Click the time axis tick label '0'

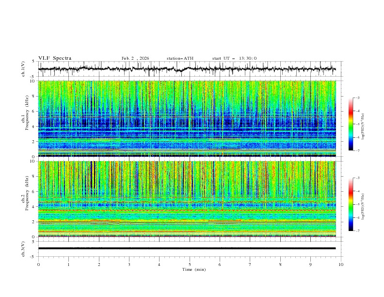[38, 264]
